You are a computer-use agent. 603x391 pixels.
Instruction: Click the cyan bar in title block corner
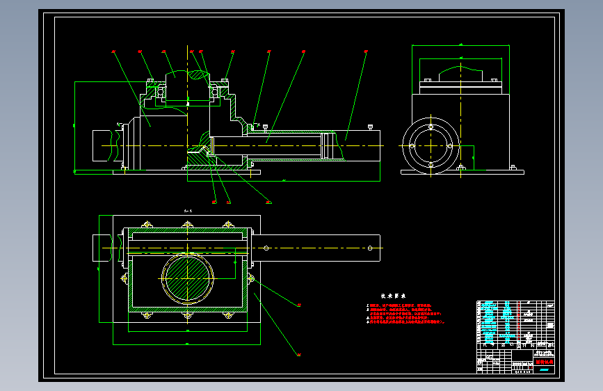click(x=544, y=370)
